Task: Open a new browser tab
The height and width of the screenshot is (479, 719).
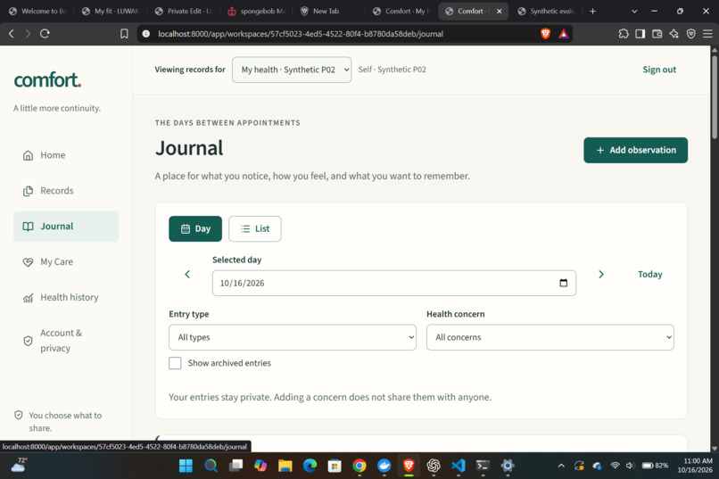Action: (x=592, y=11)
